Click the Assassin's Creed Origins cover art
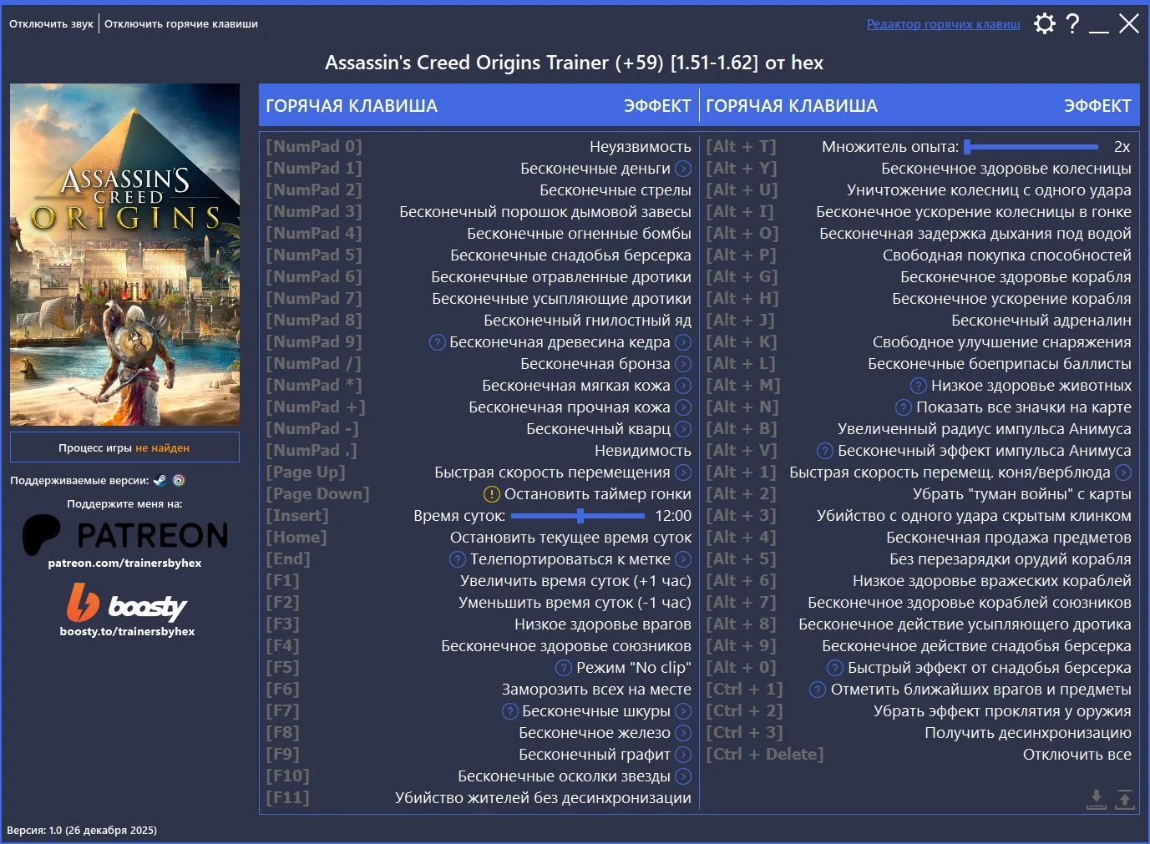Viewport: 1150px width, 844px height. pyautogui.click(x=124, y=254)
